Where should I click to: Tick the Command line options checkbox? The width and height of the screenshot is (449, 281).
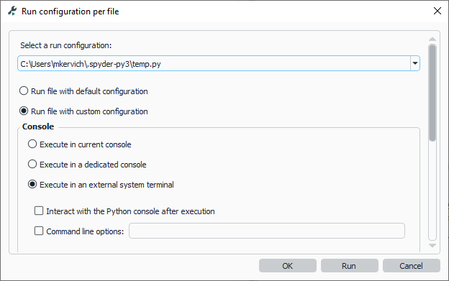tap(39, 231)
